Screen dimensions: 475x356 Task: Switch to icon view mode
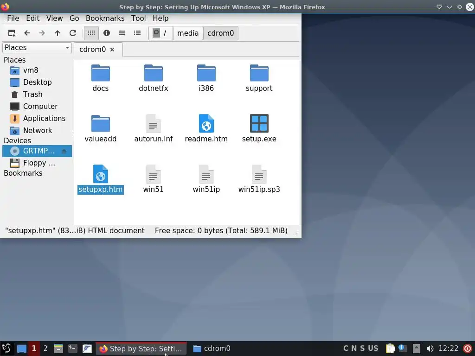91,33
